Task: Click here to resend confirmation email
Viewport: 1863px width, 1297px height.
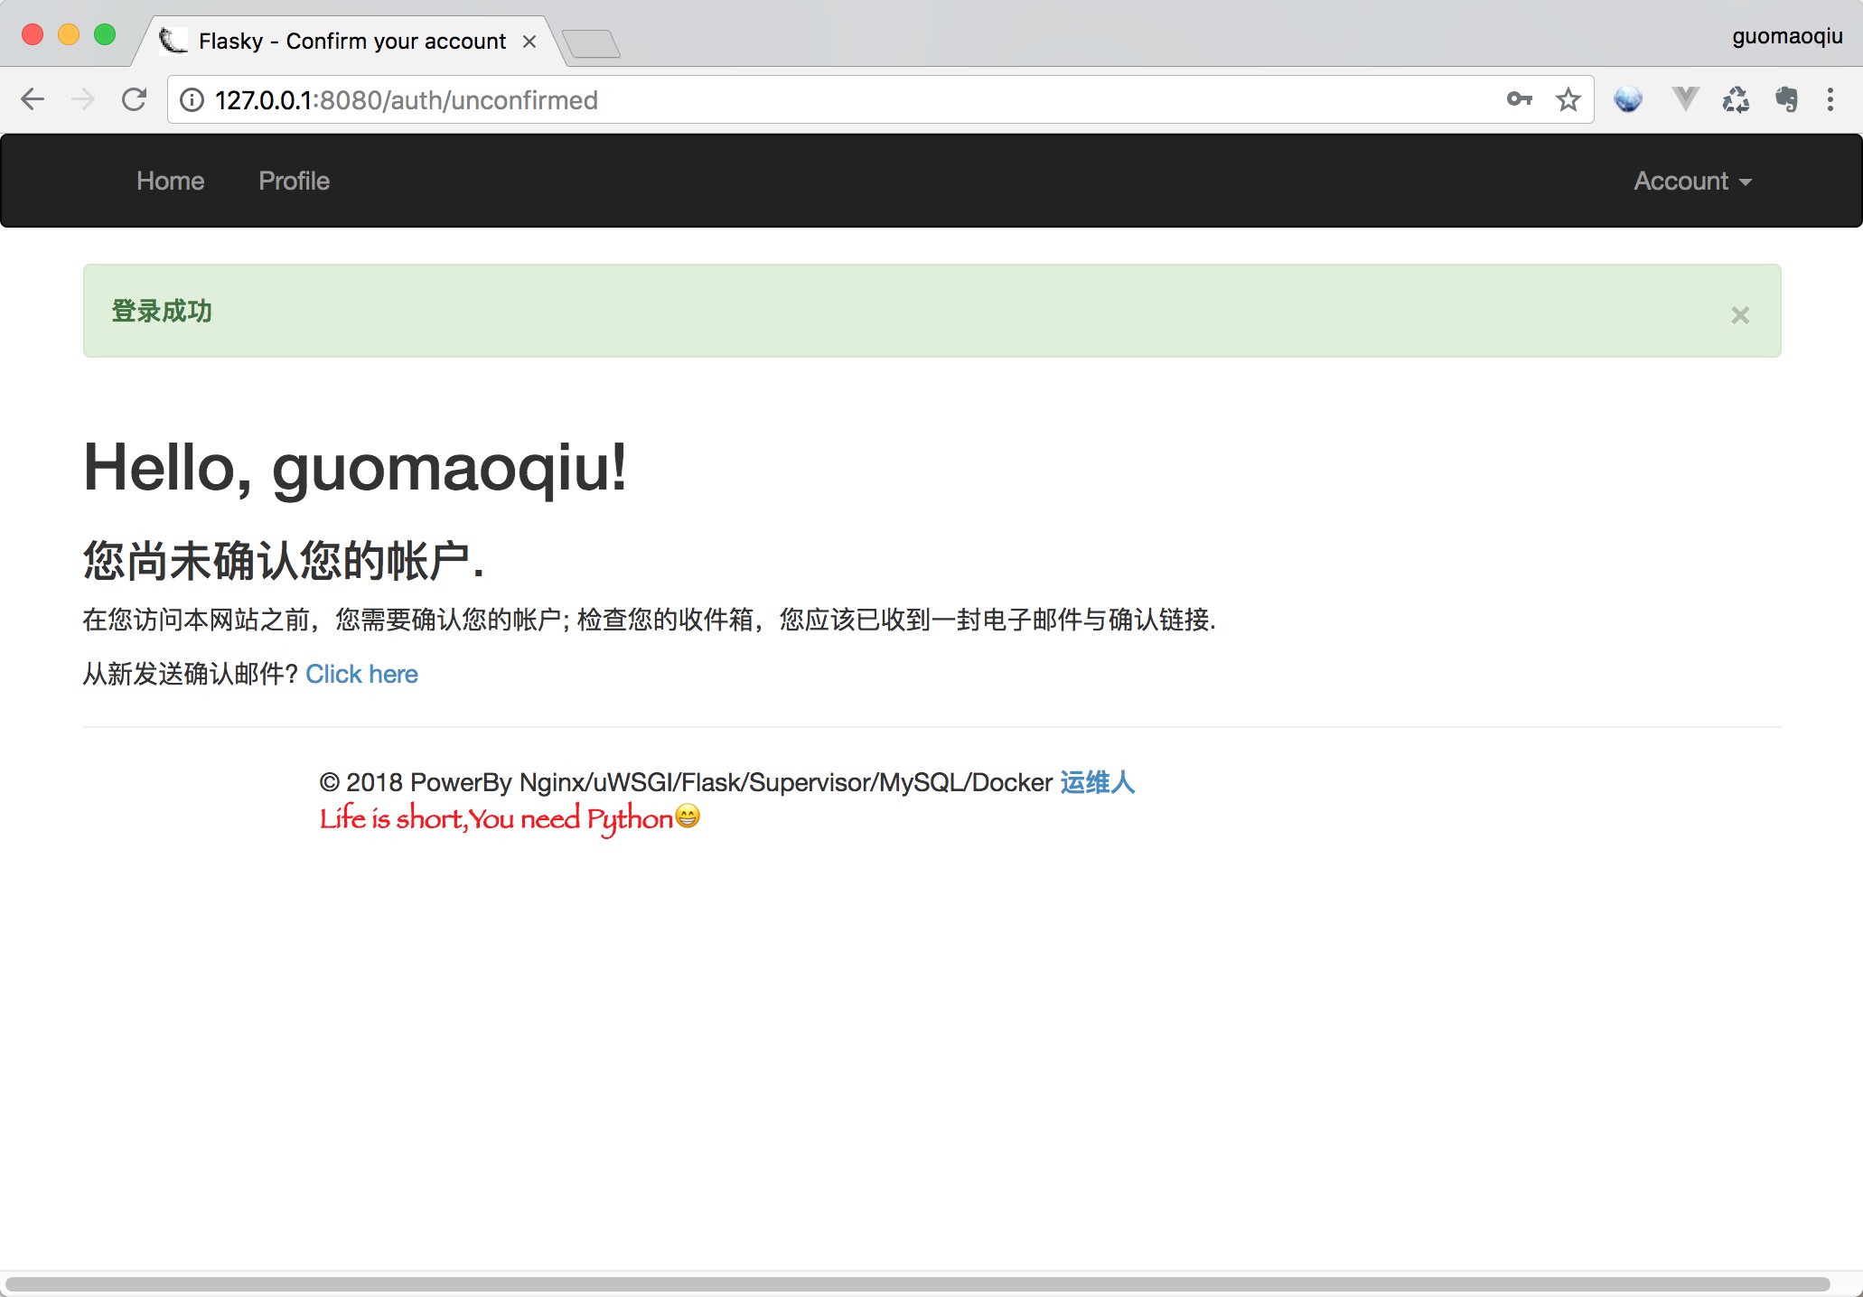Action: pos(361,674)
